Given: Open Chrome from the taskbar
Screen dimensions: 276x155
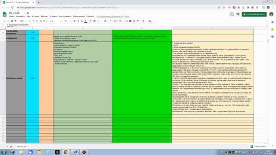Looking at the screenshot, I should (x=66, y=152).
